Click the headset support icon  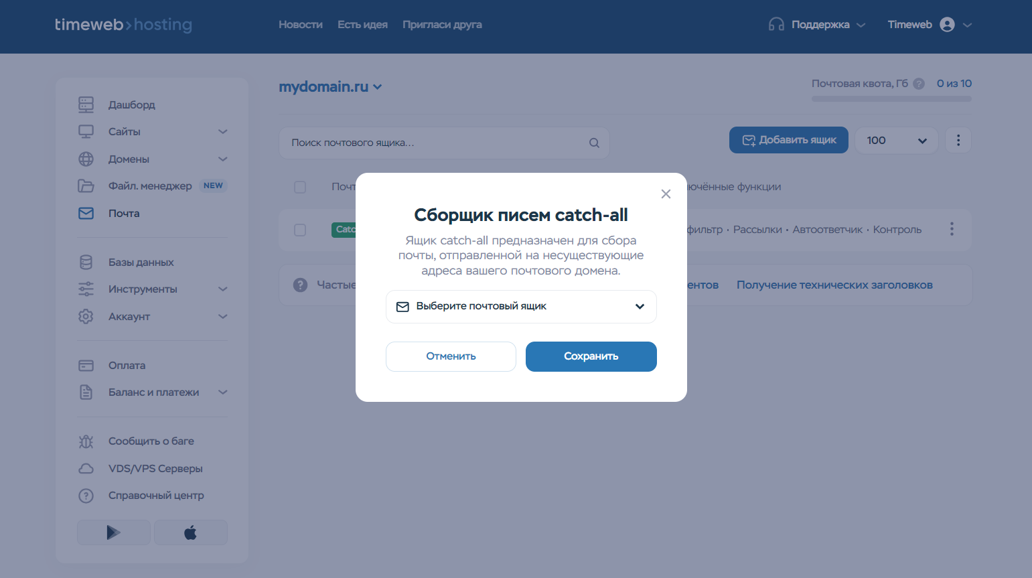(776, 25)
